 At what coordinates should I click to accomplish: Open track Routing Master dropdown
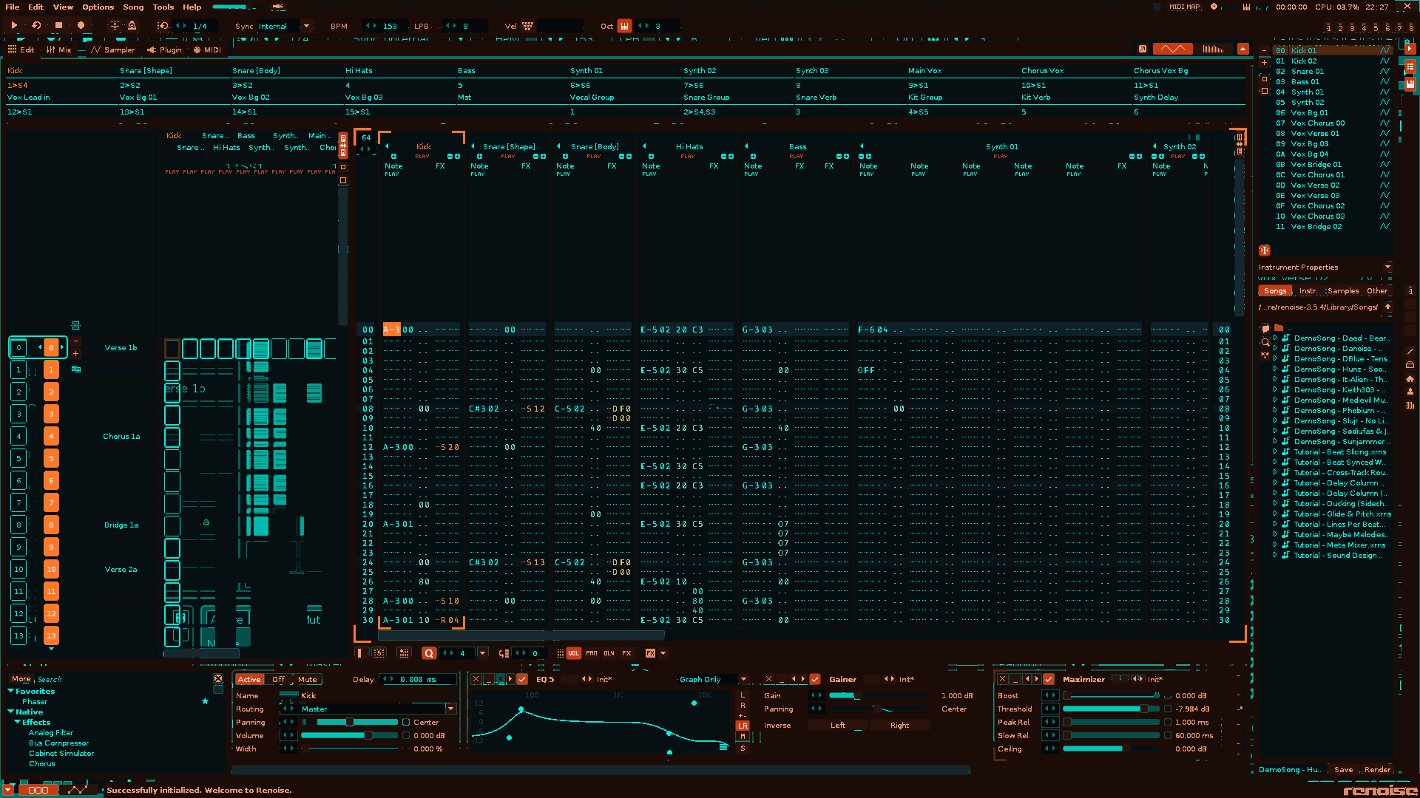450,709
